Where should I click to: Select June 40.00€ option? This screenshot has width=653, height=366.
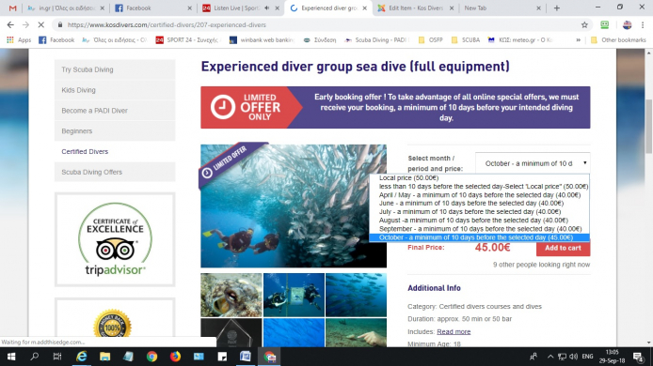point(479,203)
